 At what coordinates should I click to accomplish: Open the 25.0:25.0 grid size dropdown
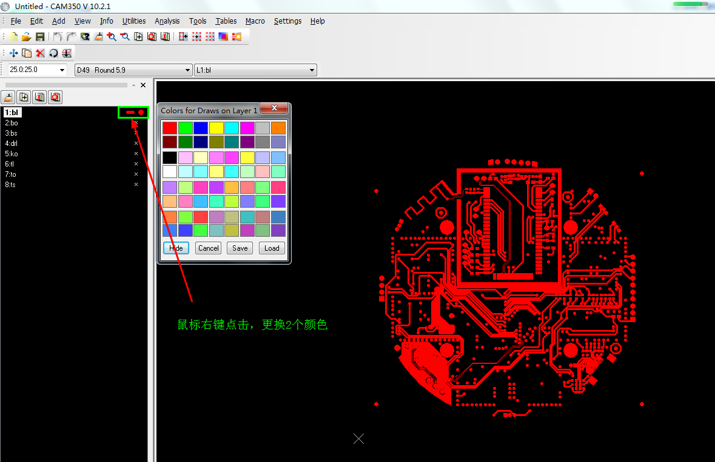tap(62, 70)
